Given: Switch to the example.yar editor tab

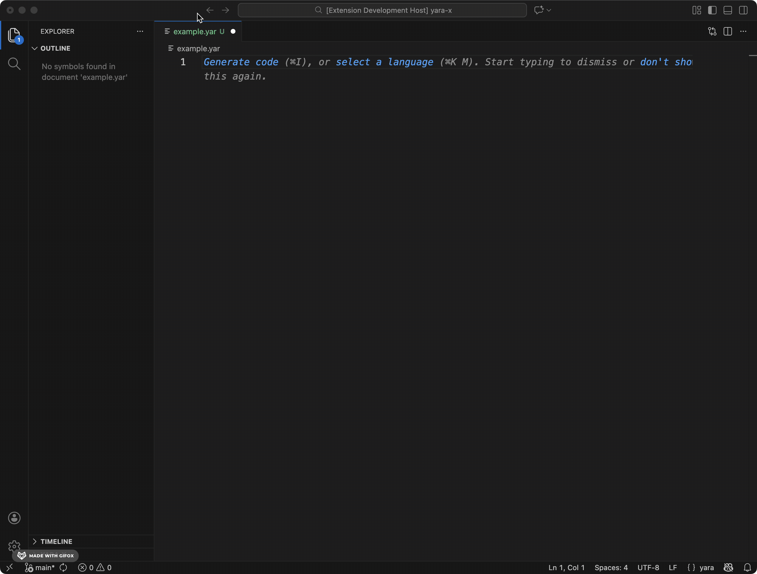Looking at the screenshot, I should point(195,31).
